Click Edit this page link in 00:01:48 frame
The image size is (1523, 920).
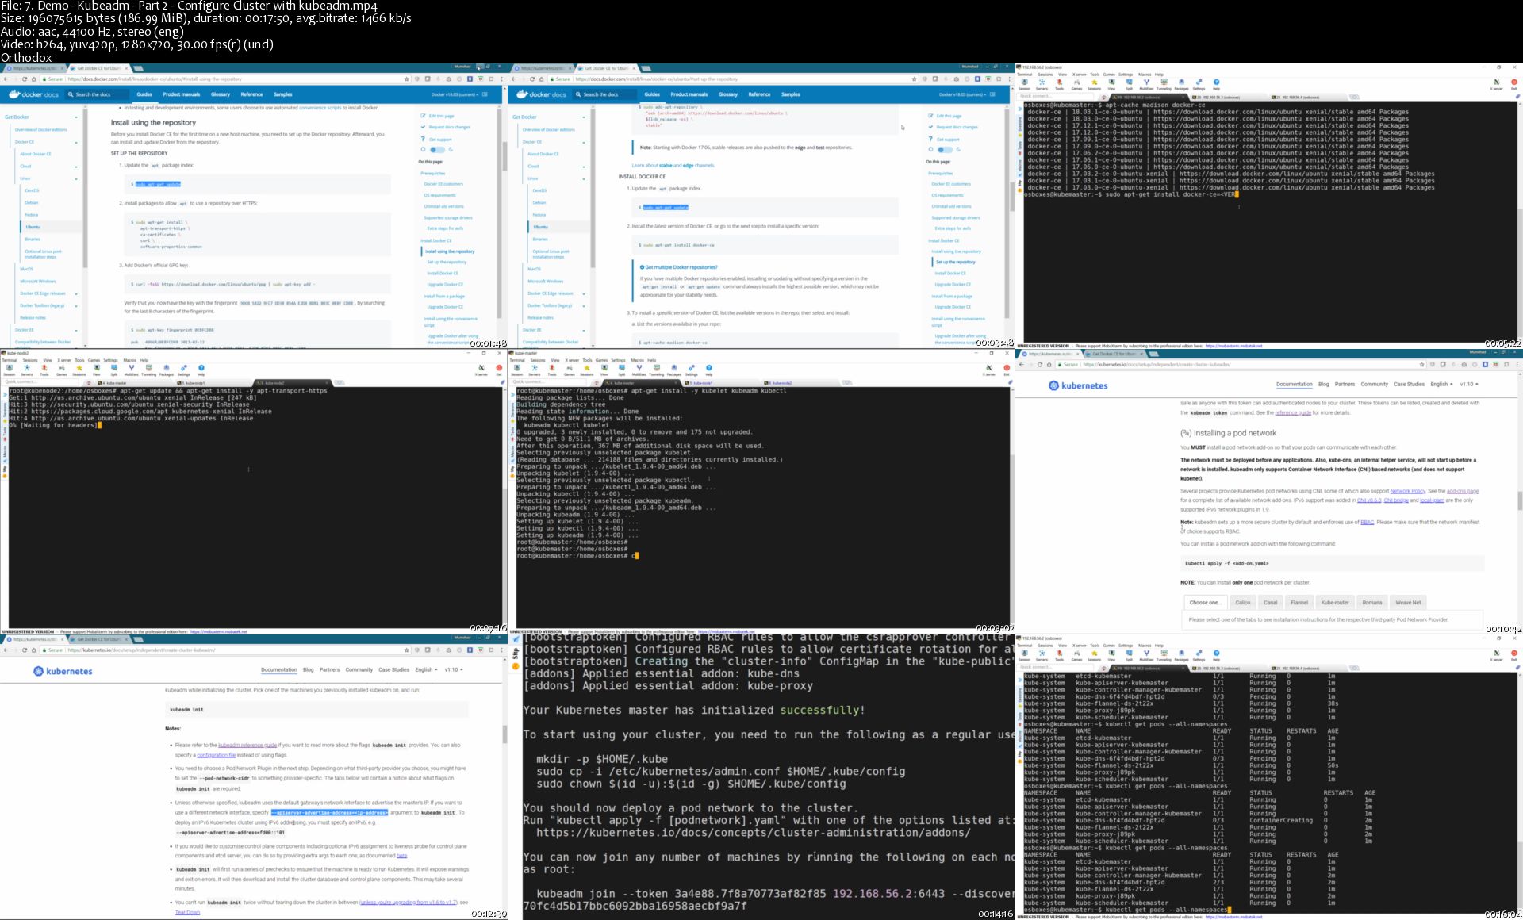tap(441, 116)
